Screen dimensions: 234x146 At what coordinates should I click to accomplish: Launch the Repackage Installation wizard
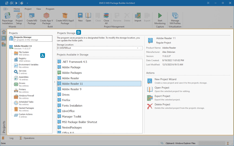[7, 19]
